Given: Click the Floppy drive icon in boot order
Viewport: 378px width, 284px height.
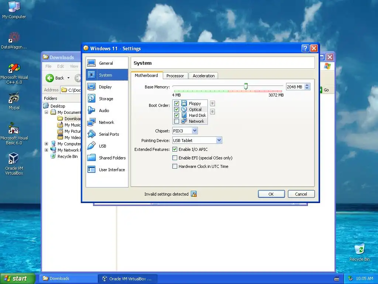Looking at the screenshot, I should pos(184,103).
